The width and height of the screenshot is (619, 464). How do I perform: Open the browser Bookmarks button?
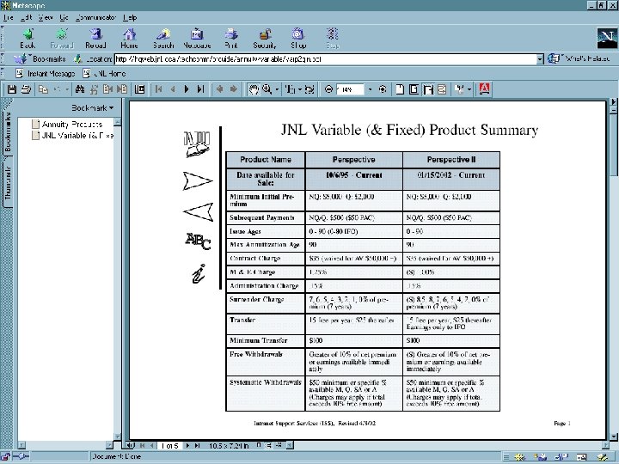(x=40, y=59)
